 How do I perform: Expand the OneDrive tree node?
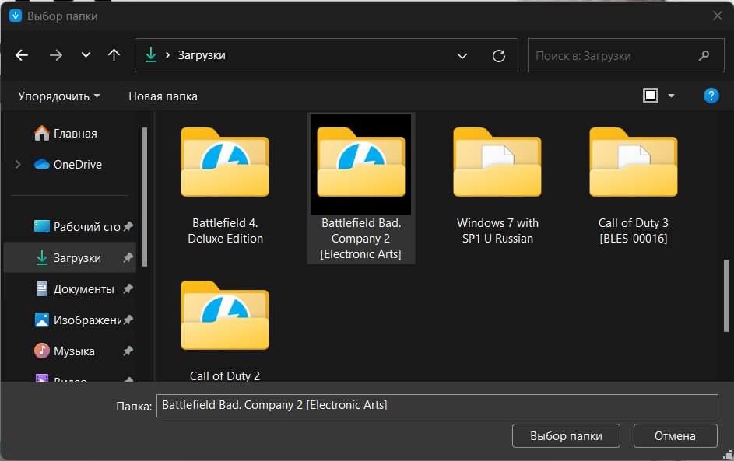click(18, 165)
